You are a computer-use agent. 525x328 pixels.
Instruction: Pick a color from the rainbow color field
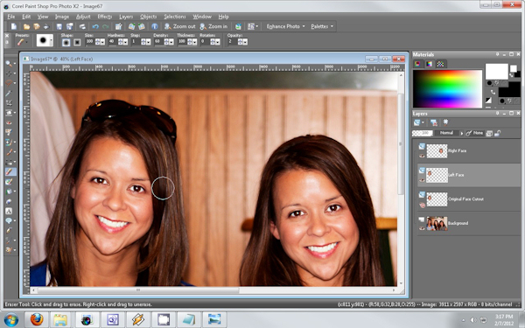pos(447,88)
